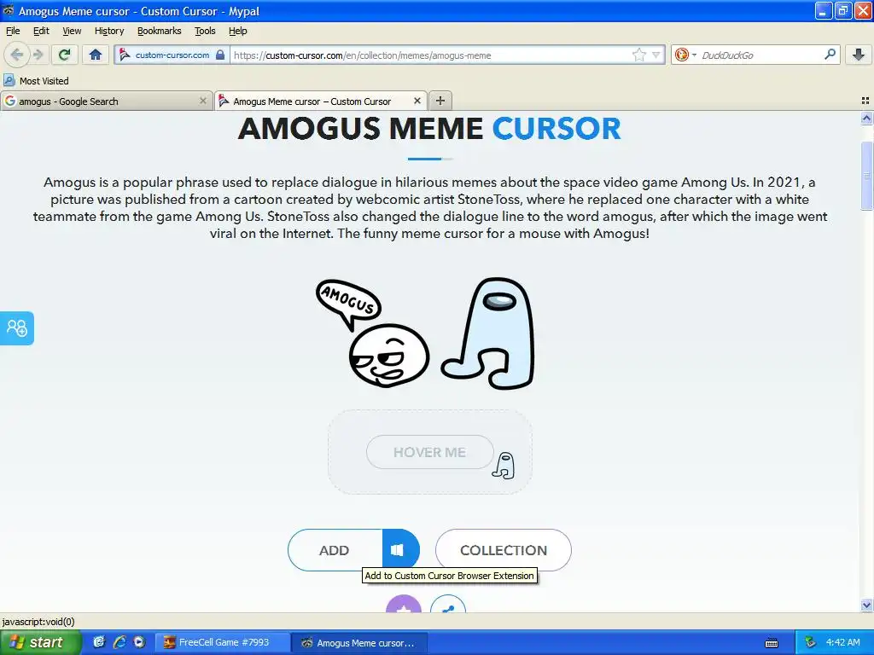Screen dimensions: 874x655
Task: Click the search magnifier icon
Action: [x=830, y=55]
